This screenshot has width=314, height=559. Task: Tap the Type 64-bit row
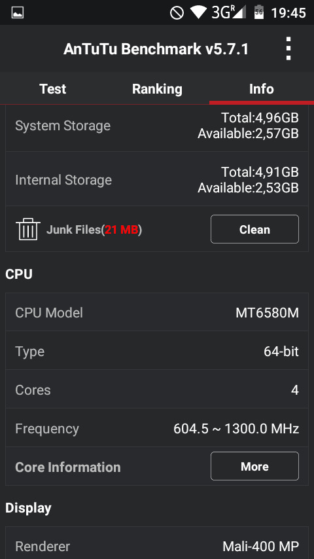[x=157, y=351]
